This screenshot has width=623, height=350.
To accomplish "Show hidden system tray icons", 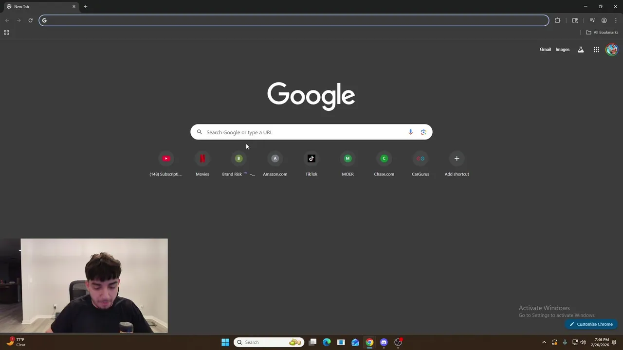I will (544, 342).
